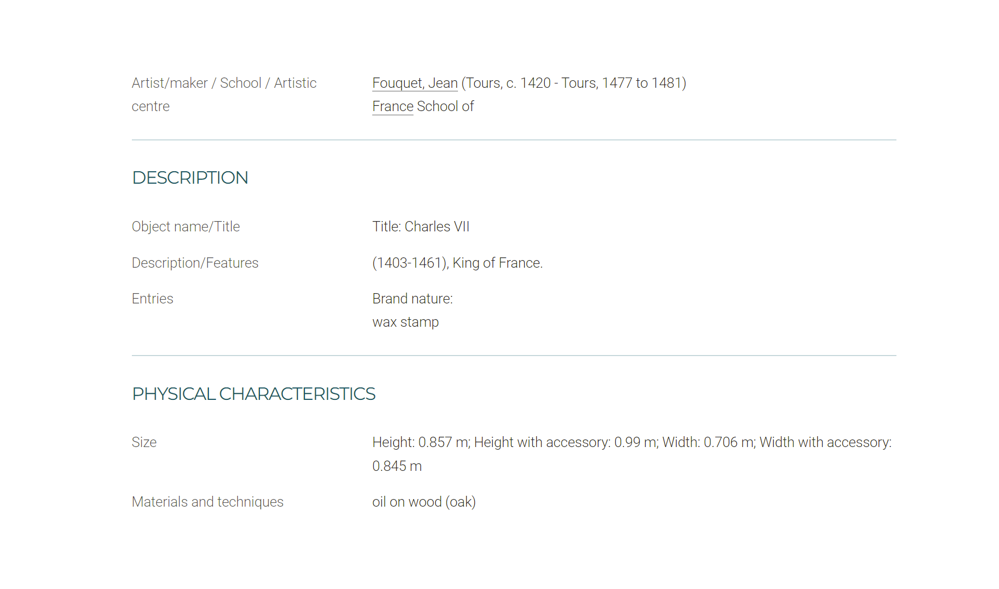The height and width of the screenshot is (589, 999).
Task: Click the PHYSICAL CHARACTERISTICS heading
Action: point(253,394)
